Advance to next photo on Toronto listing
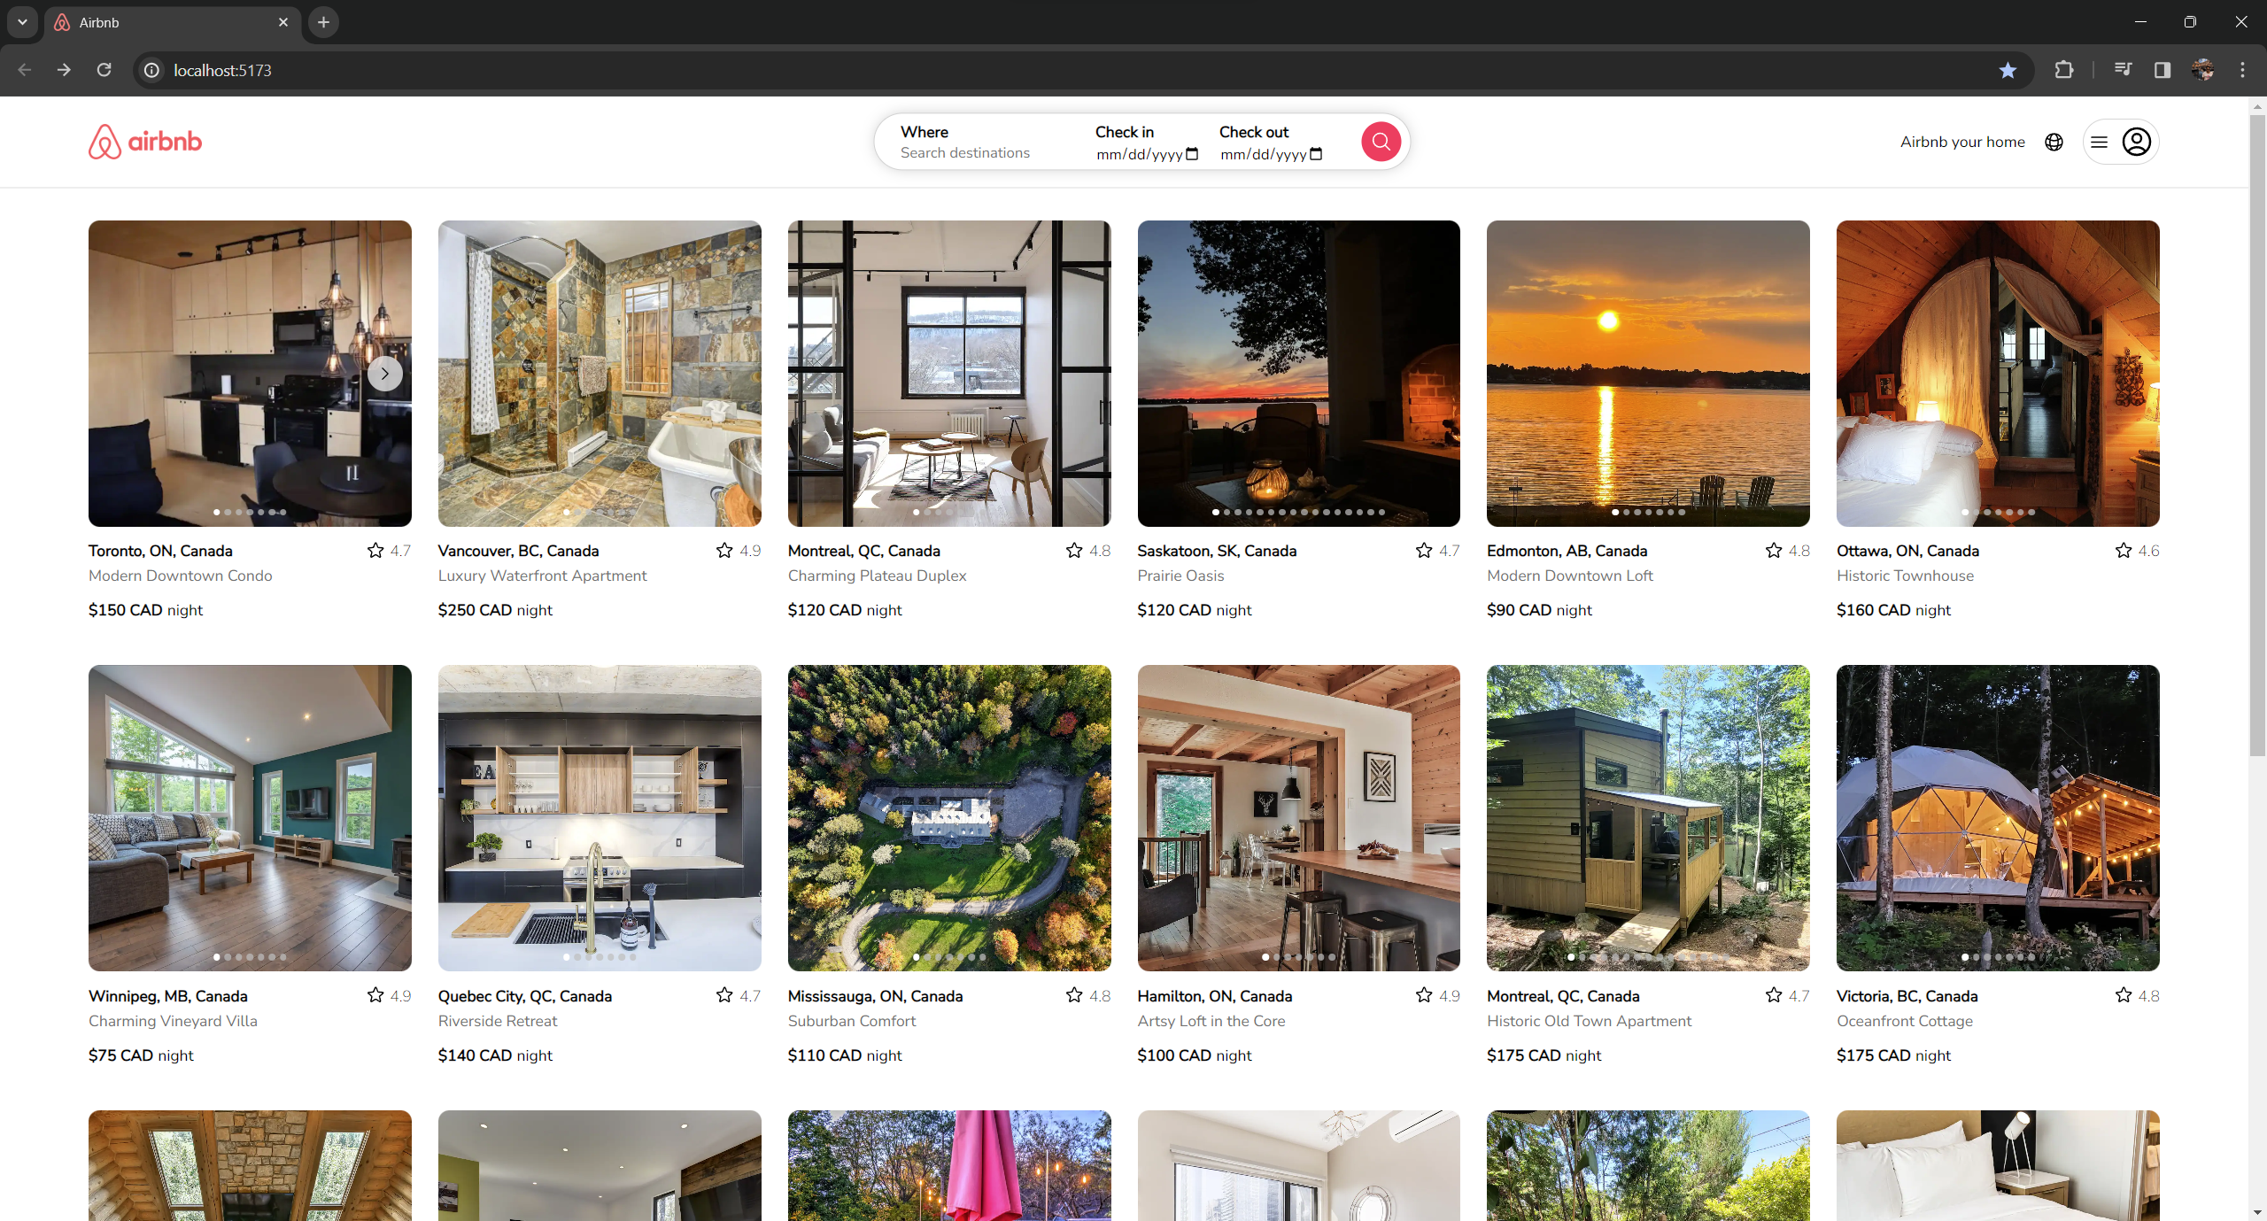 (384, 374)
